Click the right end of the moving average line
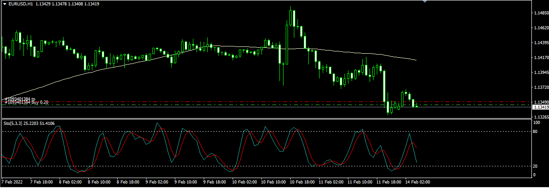The image size is (549, 188). [x=415, y=60]
